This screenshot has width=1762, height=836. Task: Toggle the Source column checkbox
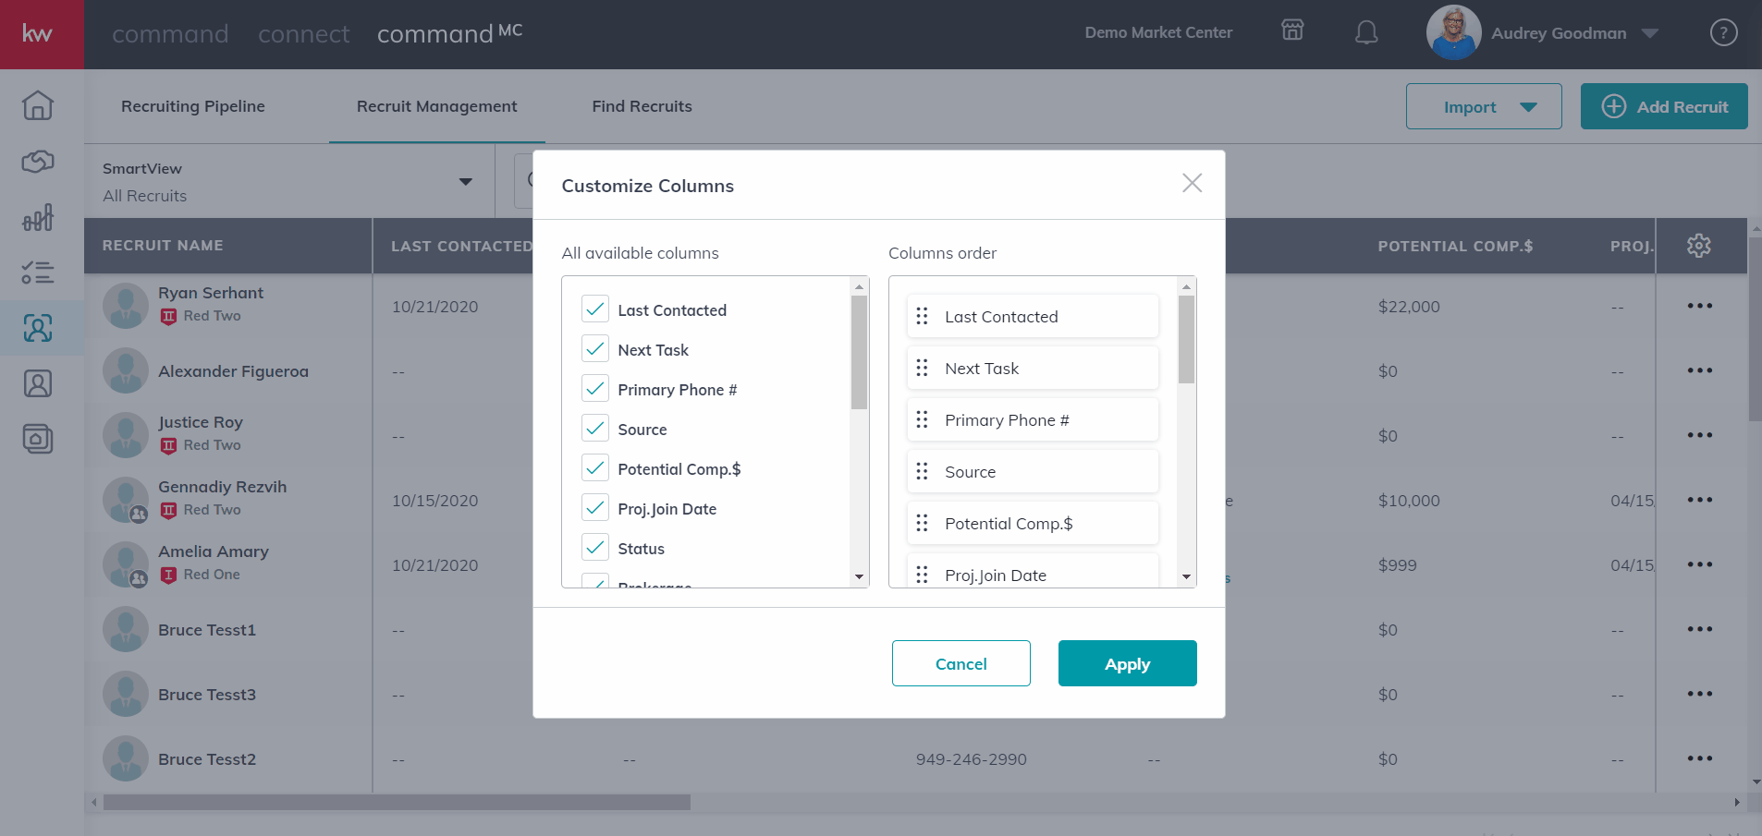(x=595, y=429)
